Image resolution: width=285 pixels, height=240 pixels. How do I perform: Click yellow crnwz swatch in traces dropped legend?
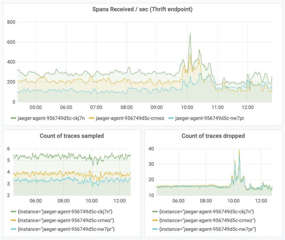coord(155,220)
